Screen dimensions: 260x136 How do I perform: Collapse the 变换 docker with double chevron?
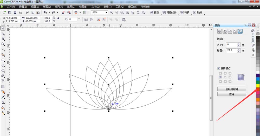click(x=245, y=25)
